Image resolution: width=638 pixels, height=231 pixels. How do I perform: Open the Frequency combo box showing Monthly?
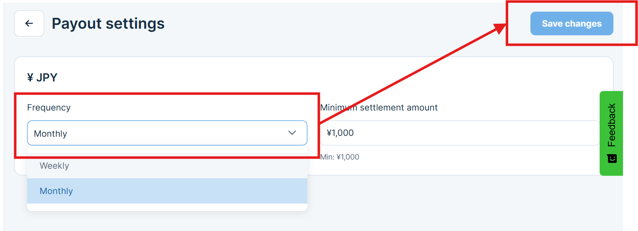pos(167,133)
